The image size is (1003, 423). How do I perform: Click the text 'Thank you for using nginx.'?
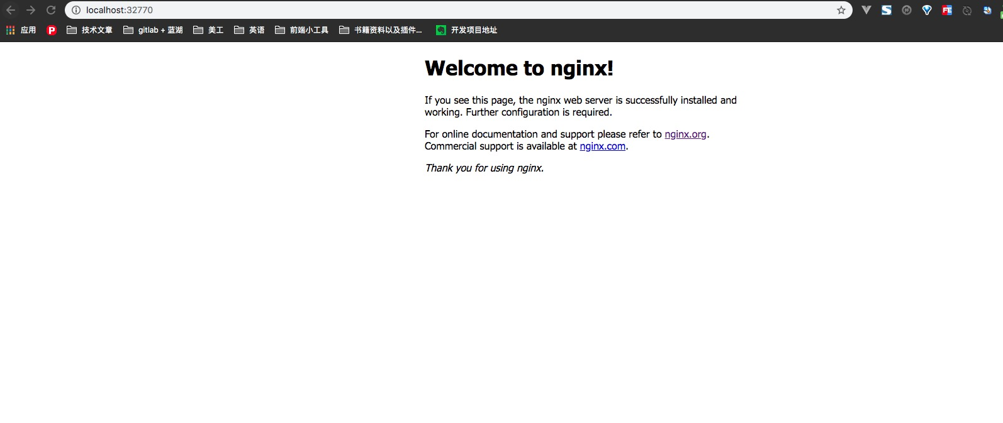(x=484, y=168)
